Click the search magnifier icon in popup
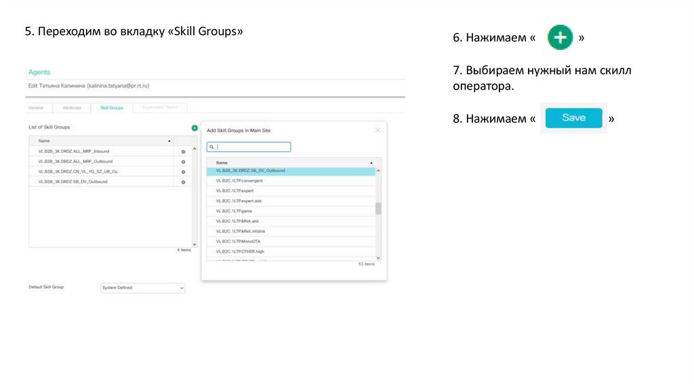Image resolution: width=694 pixels, height=389 pixels. tap(211, 147)
